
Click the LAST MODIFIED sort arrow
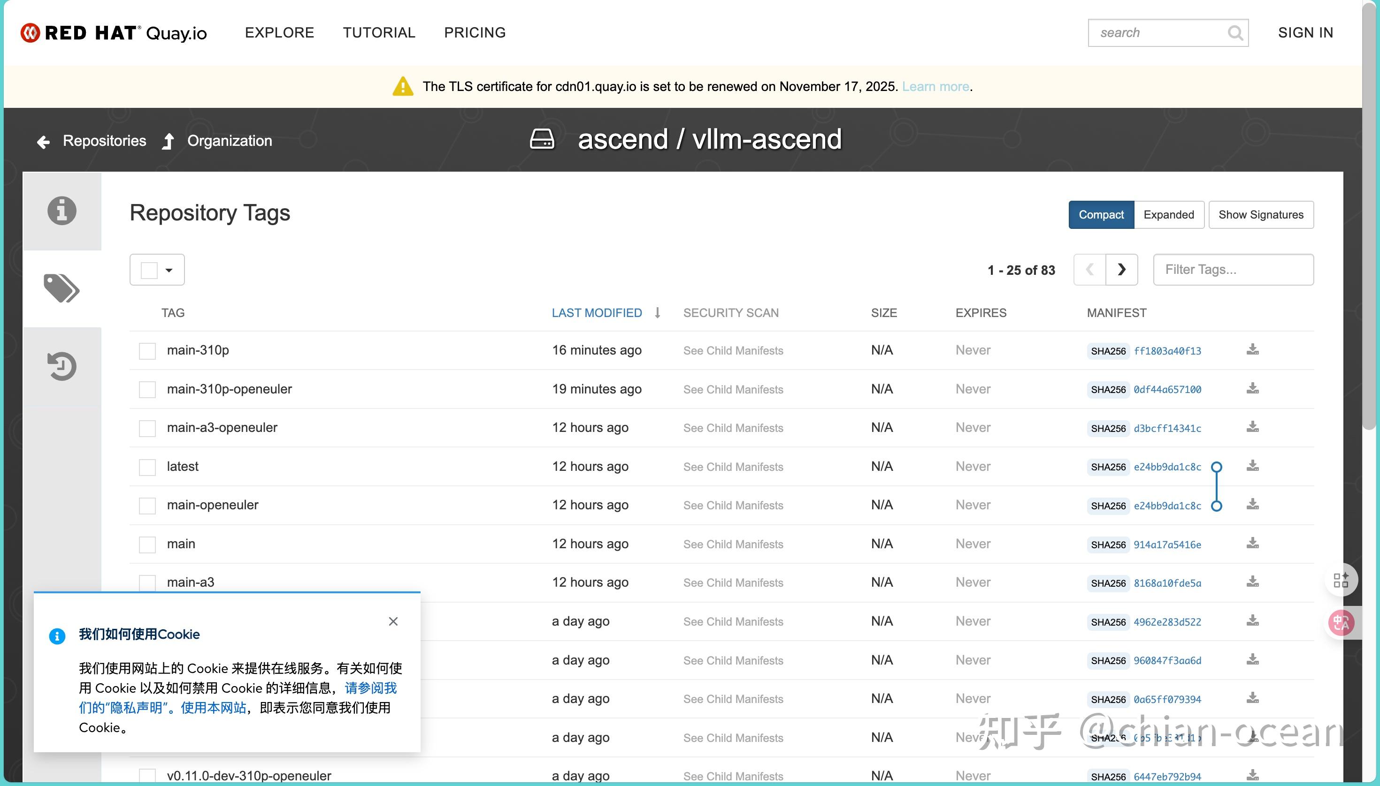657,312
